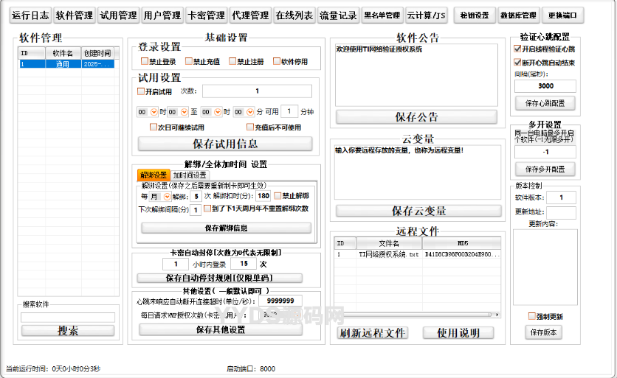Click 刷新远程文件 button
Viewport: 617px width, 378px height.
pos(373,333)
